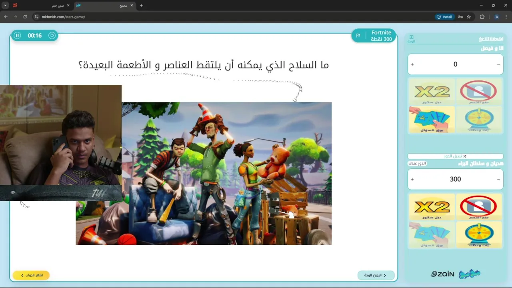The image size is (512, 288).
Task: Activate first team's بوق السؤال card
Action: (432, 119)
